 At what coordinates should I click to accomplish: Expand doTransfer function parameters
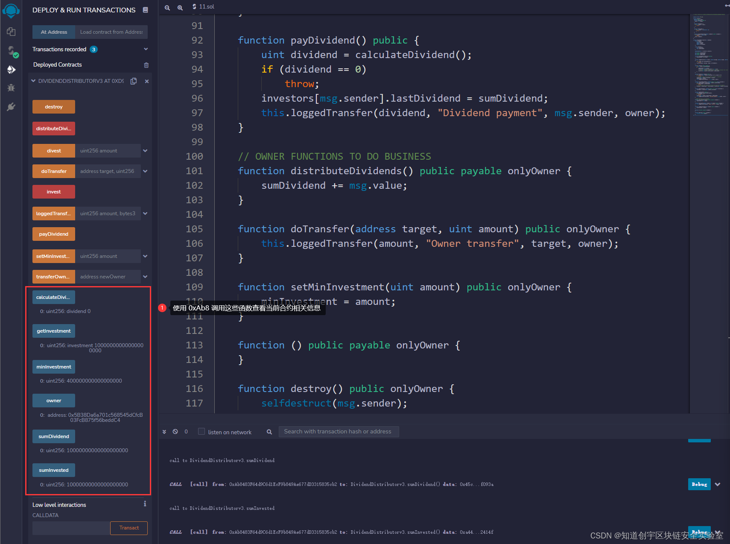click(x=145, y=171)
